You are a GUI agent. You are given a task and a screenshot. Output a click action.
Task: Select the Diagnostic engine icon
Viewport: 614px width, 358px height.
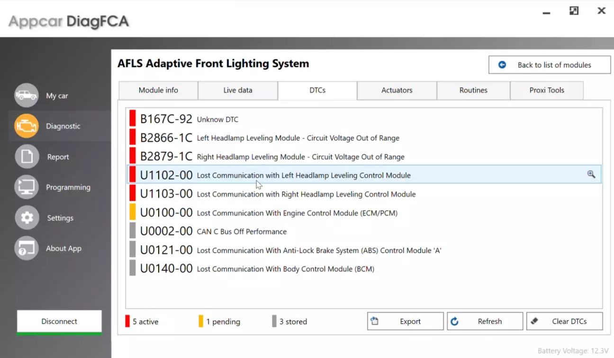(27, 126)
